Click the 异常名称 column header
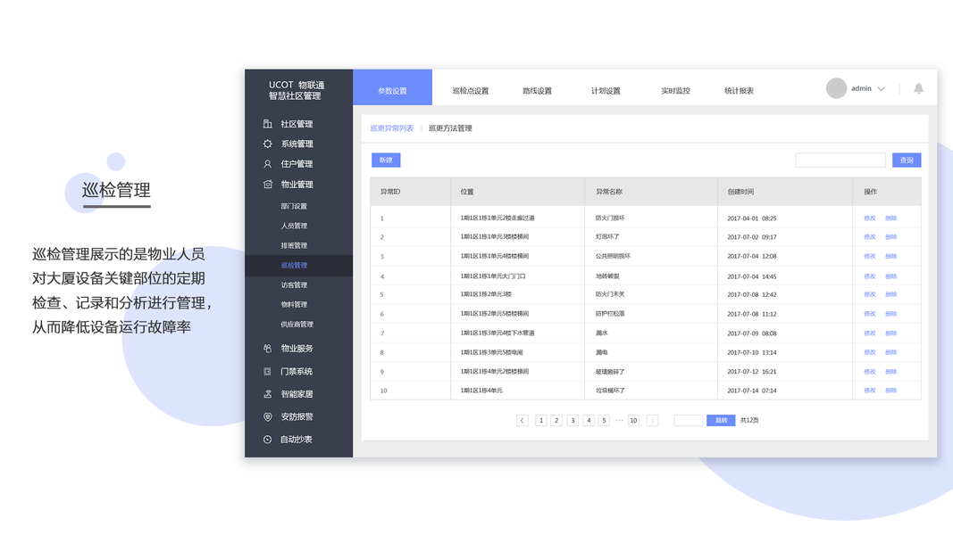The width and height of the screenshot is (953, 535). coord(609,192)
